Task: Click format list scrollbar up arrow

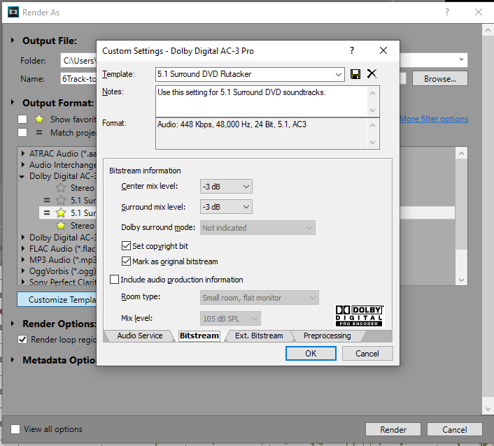Action: tap(462, 153)
